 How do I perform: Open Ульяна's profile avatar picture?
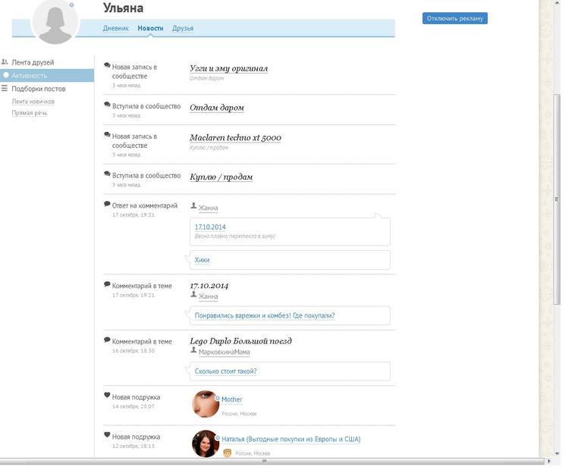coord(55,21)
